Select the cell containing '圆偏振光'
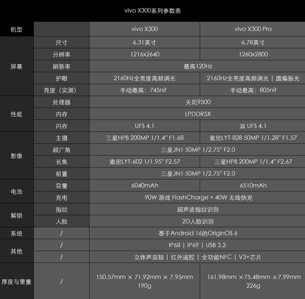 [253, 78]
